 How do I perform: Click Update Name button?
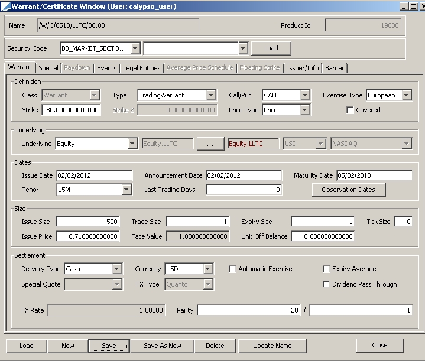[272, 346]
